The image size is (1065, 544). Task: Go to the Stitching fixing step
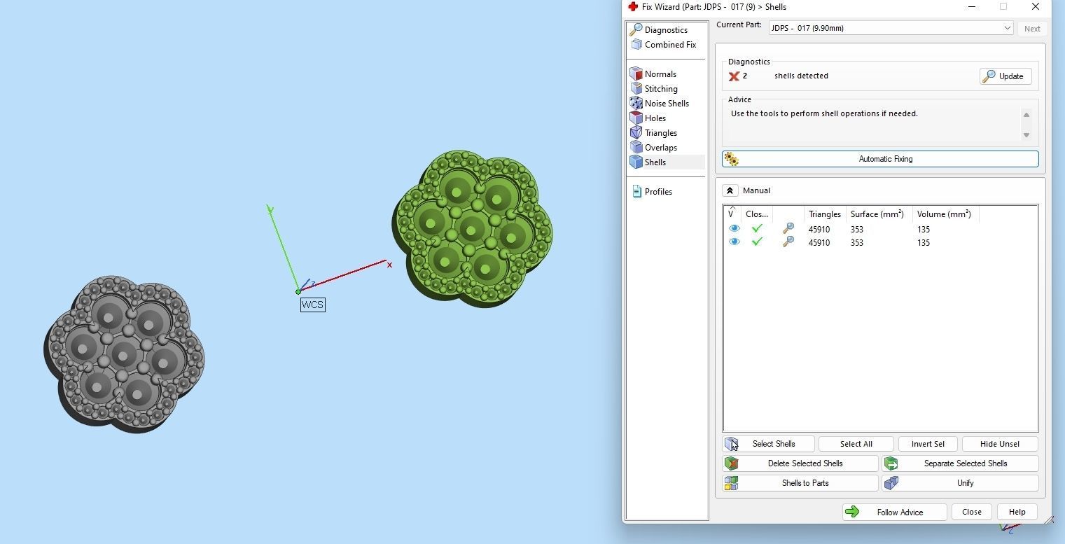[654, 89]
